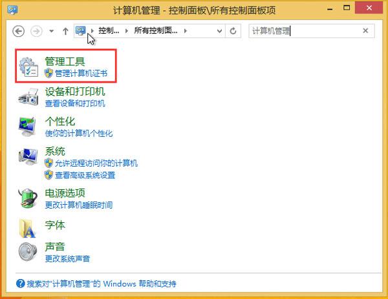The width and height of the screenshot is (388, 299).
Task: Click 查看设备和打印机 link
Action: pyautogui.click(x=75, y=103)
